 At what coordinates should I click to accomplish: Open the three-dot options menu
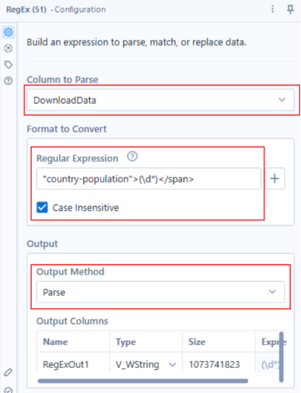click(x=273, y=10)
